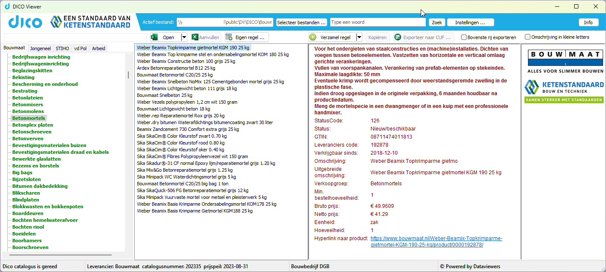The width and height of the screenshot is (606, 272).
Task: Select Betonmixers category
Action: [x=28, y=105]
